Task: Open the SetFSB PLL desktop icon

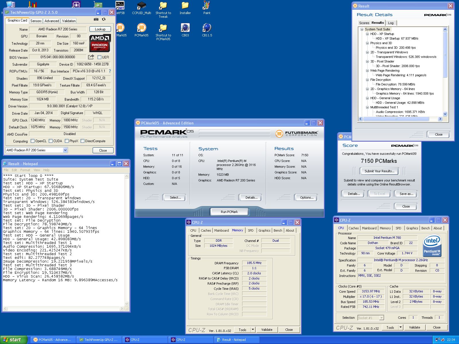Action: [x=120, y=8]
